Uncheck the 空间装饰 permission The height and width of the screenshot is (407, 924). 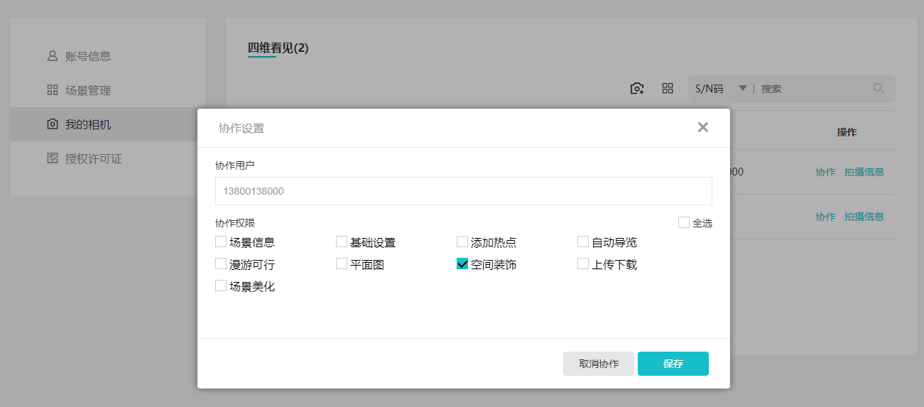pyautogui.click(x=462, y=264)
